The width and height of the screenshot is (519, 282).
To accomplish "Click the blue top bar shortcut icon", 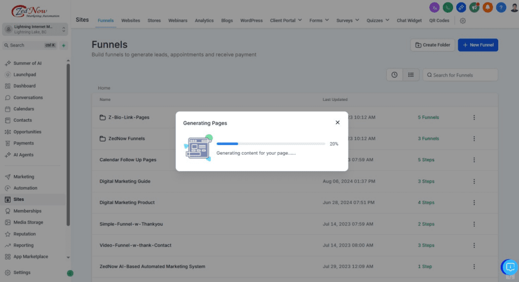I will [461, 7].
